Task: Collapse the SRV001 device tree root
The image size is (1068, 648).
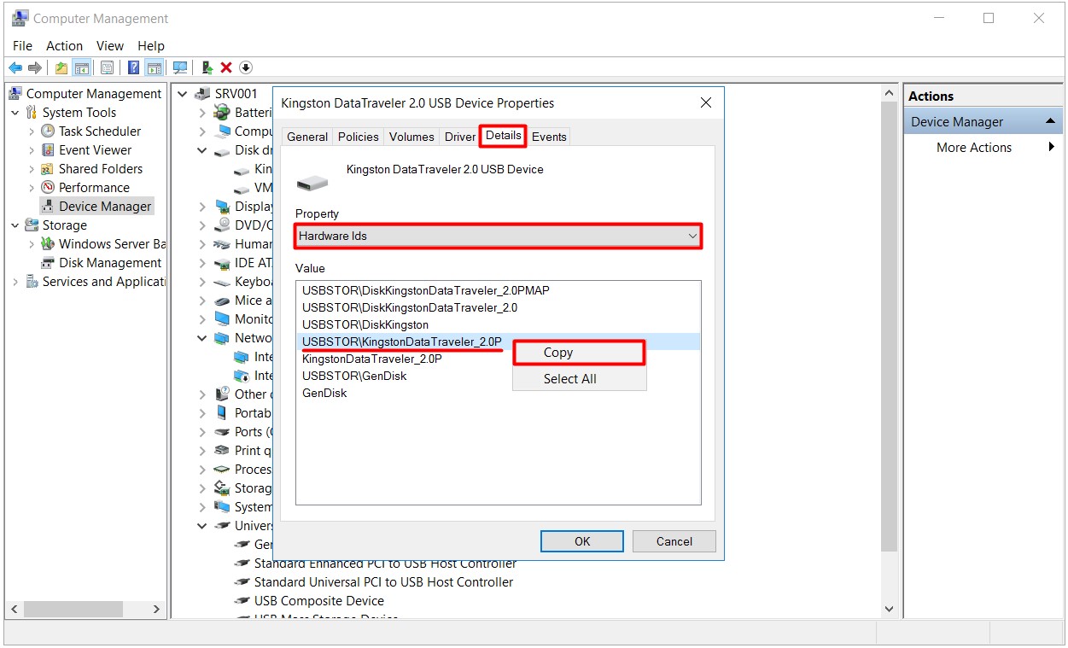Action: (x=183, y=94)
